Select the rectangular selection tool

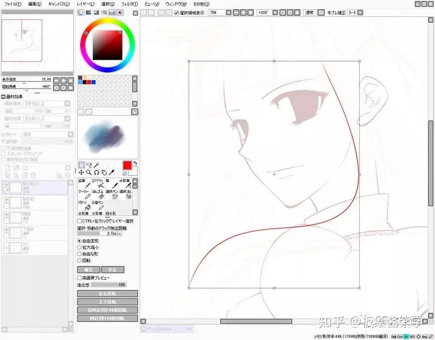[x=81, y=165]
